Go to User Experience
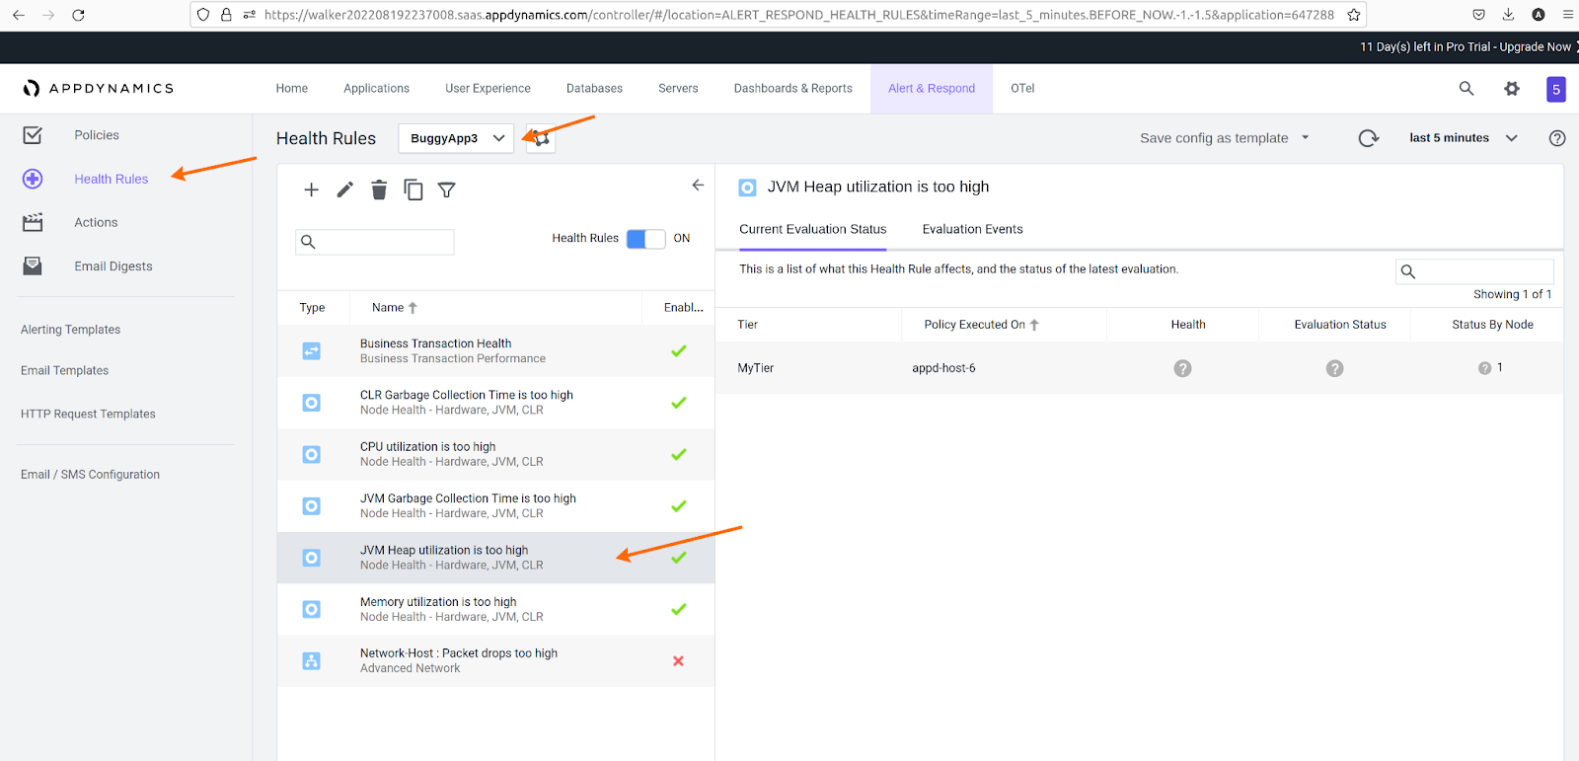 (x=488, y=89)
